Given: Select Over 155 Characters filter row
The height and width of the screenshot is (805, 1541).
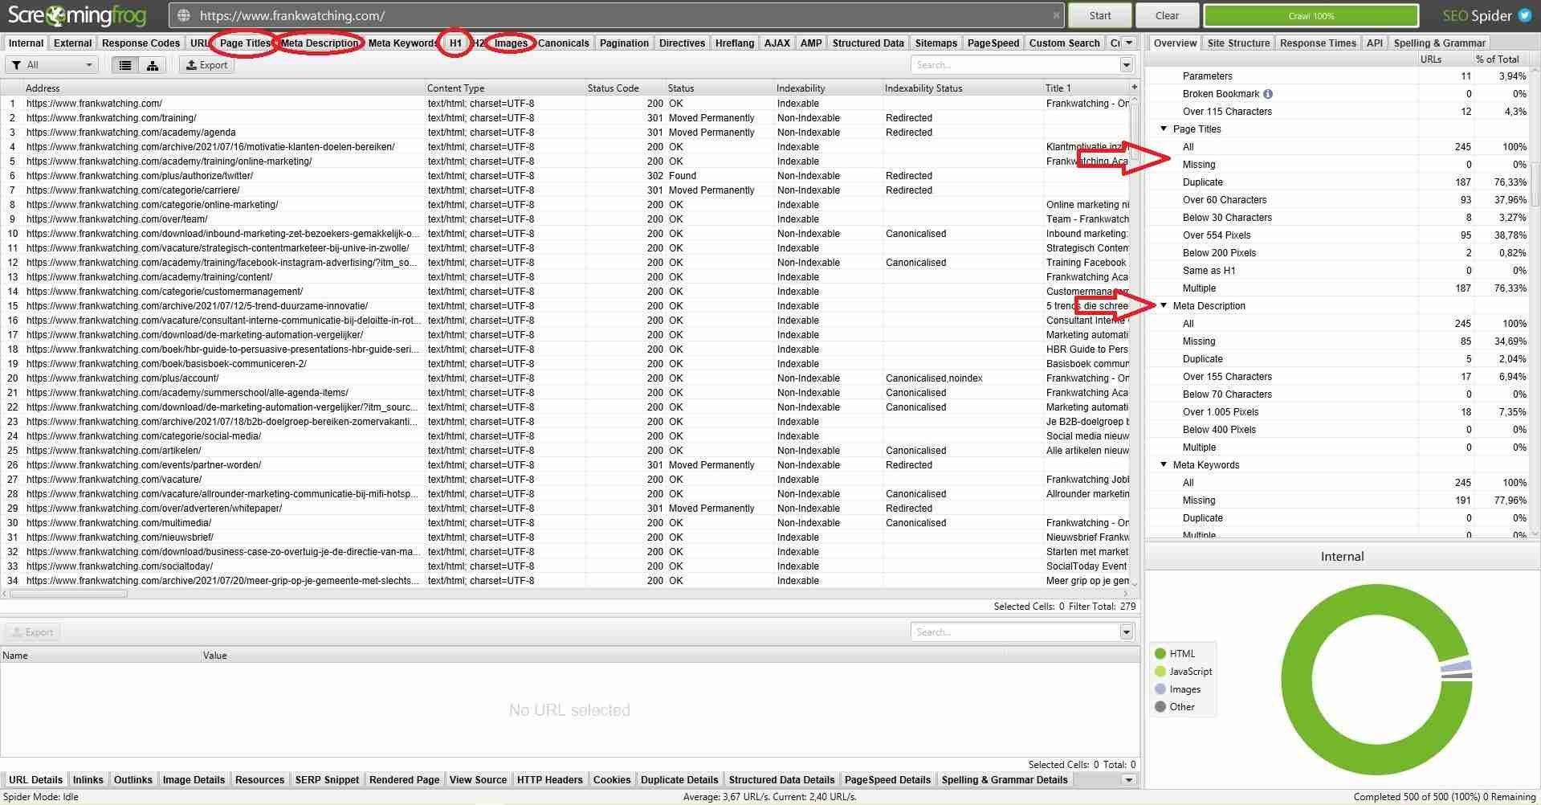Looking at the screenshot, I should point(1337,377).
